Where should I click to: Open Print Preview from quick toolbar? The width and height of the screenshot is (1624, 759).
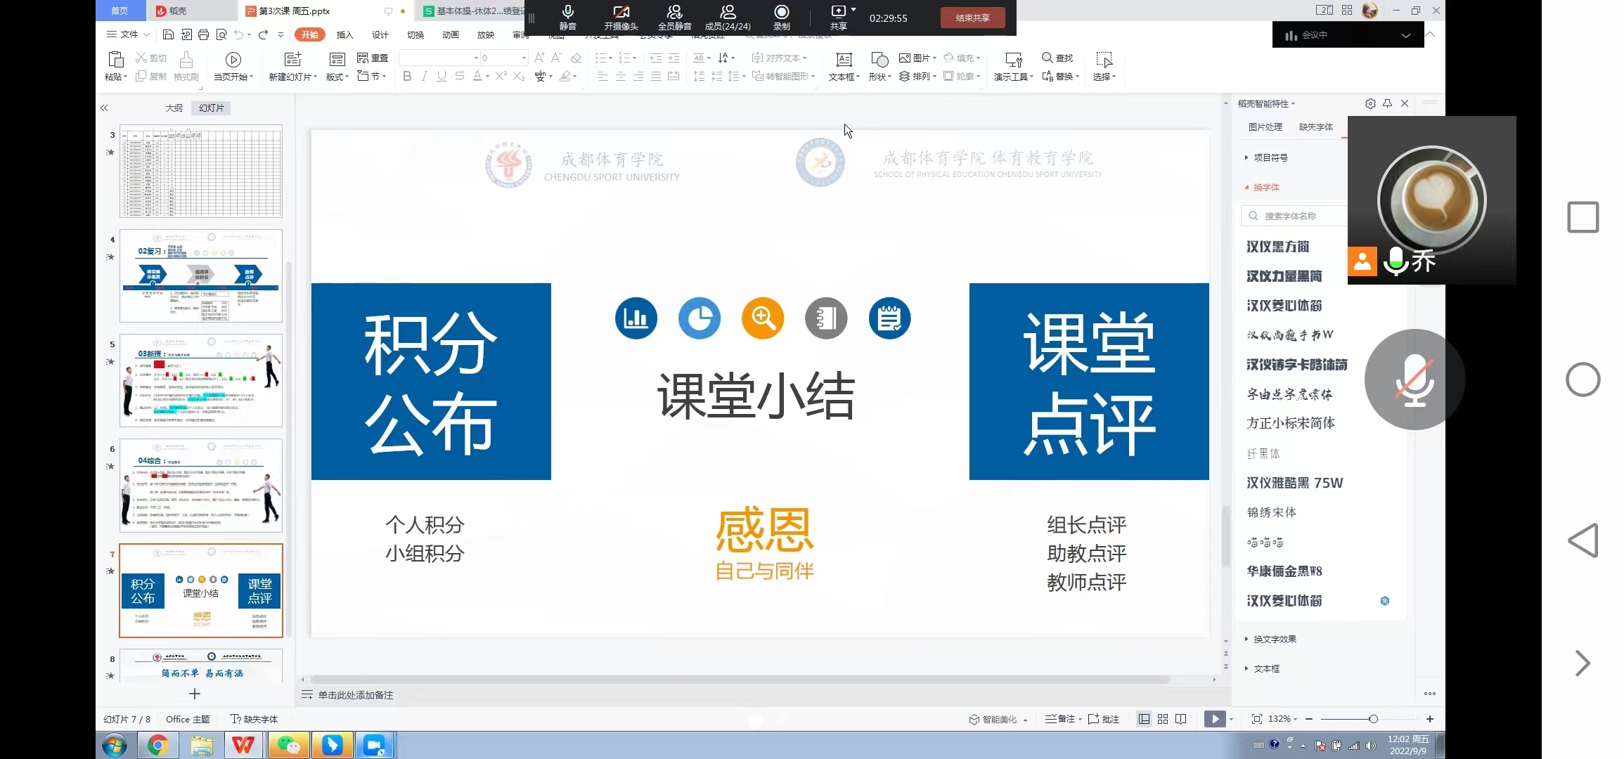(221, 34)
